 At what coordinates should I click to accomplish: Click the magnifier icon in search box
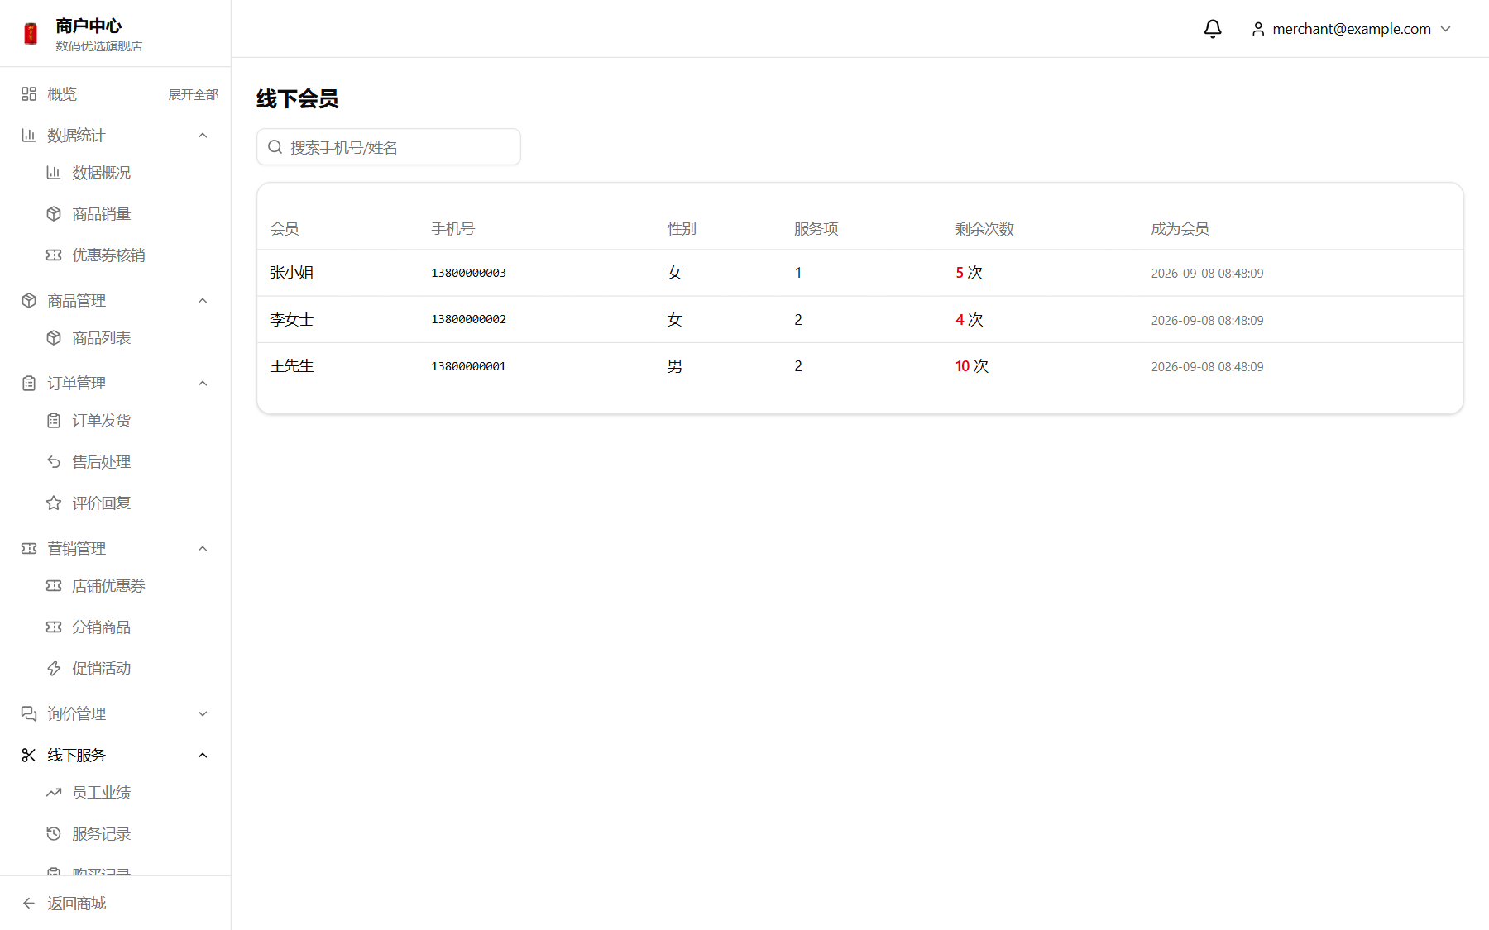coord(275,147)
